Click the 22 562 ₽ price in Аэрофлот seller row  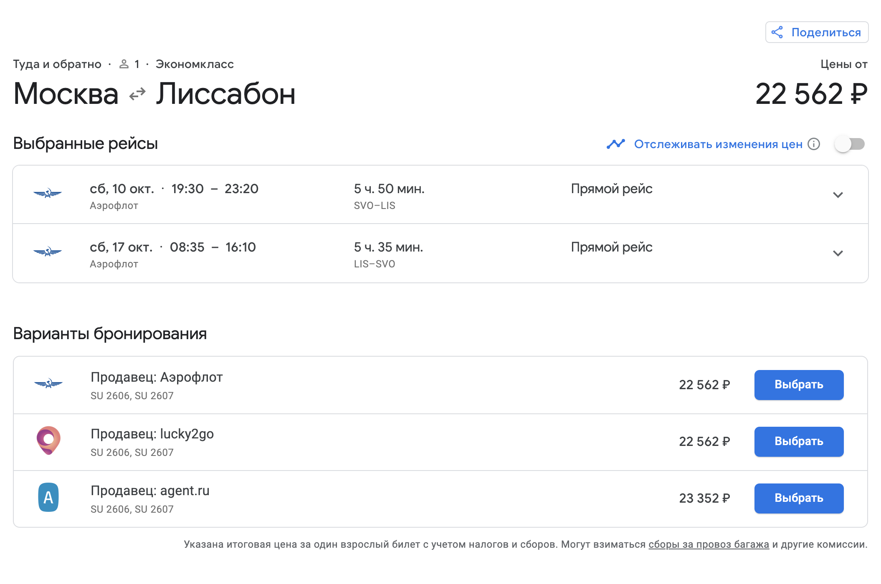[704, 385]
